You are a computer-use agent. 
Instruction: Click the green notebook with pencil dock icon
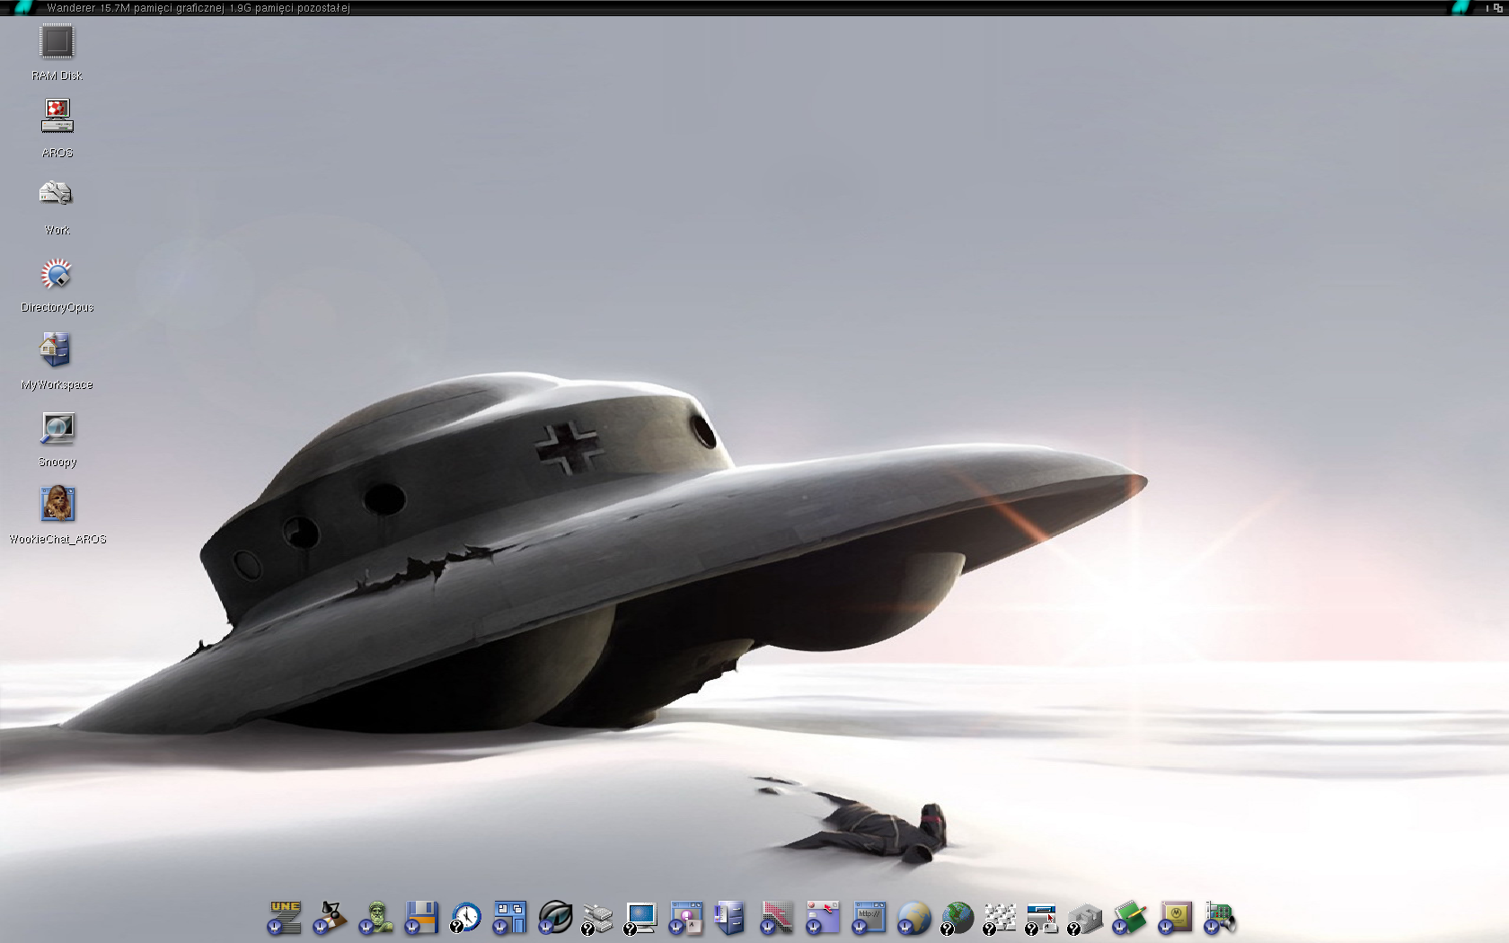pos(1129,918)
